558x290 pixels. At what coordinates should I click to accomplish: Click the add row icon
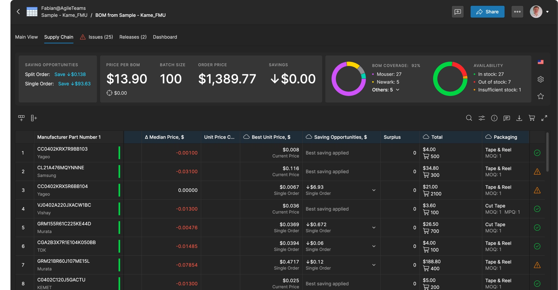pos(22,118)
